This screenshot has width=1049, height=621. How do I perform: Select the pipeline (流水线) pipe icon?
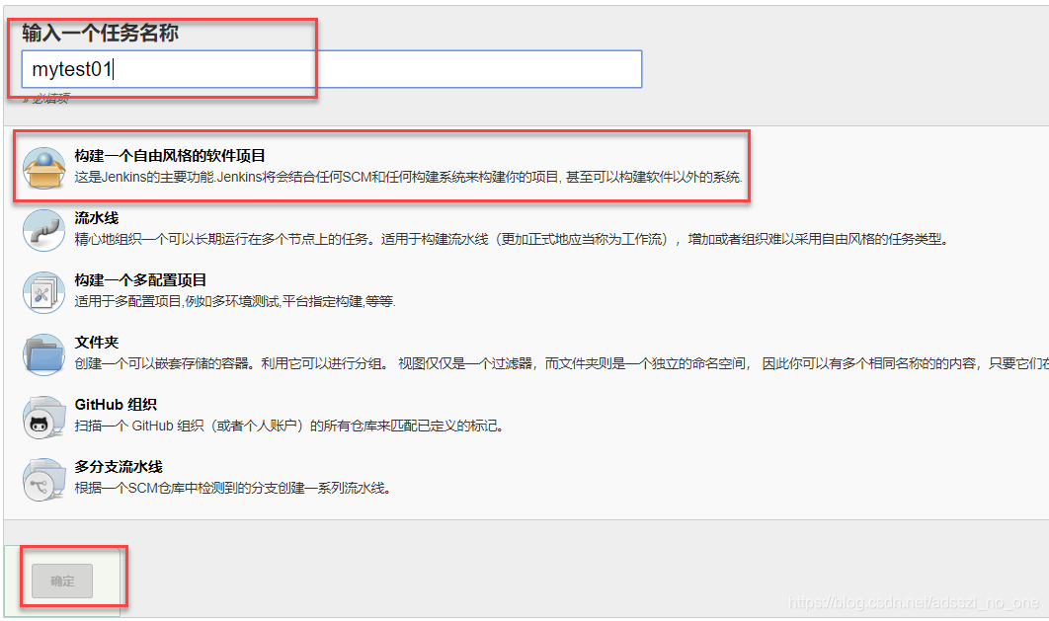coord(44,230)
